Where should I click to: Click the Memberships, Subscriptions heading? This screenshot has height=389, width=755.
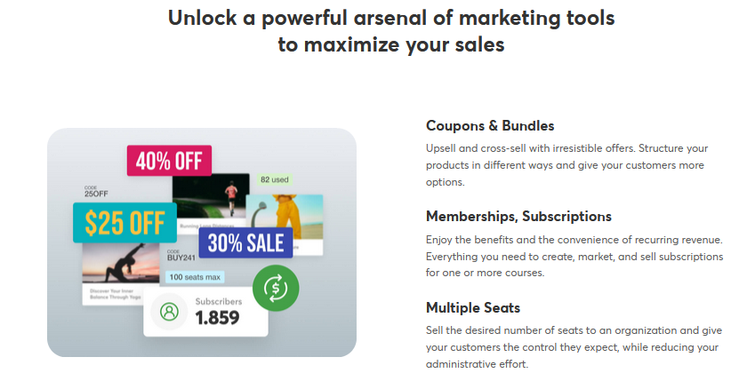click(518, 217)
